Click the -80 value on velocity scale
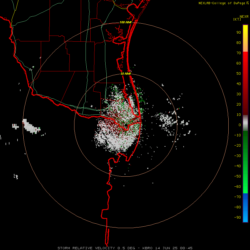This screenshot has width=250, height=250. click(x=237, y=207)
